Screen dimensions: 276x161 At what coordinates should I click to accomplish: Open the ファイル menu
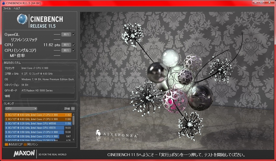click(x=7, y=8)
